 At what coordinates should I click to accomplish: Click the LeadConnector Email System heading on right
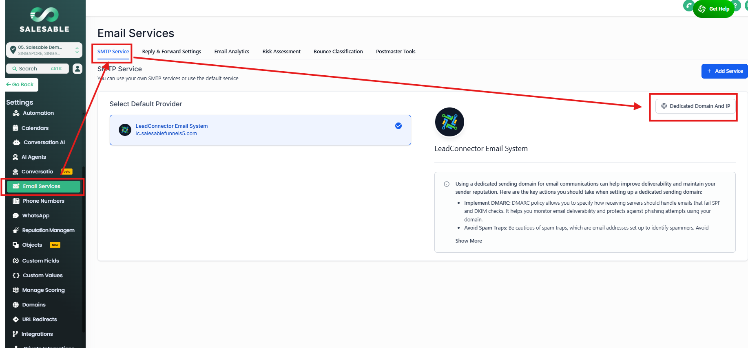(x=481, y=149)
